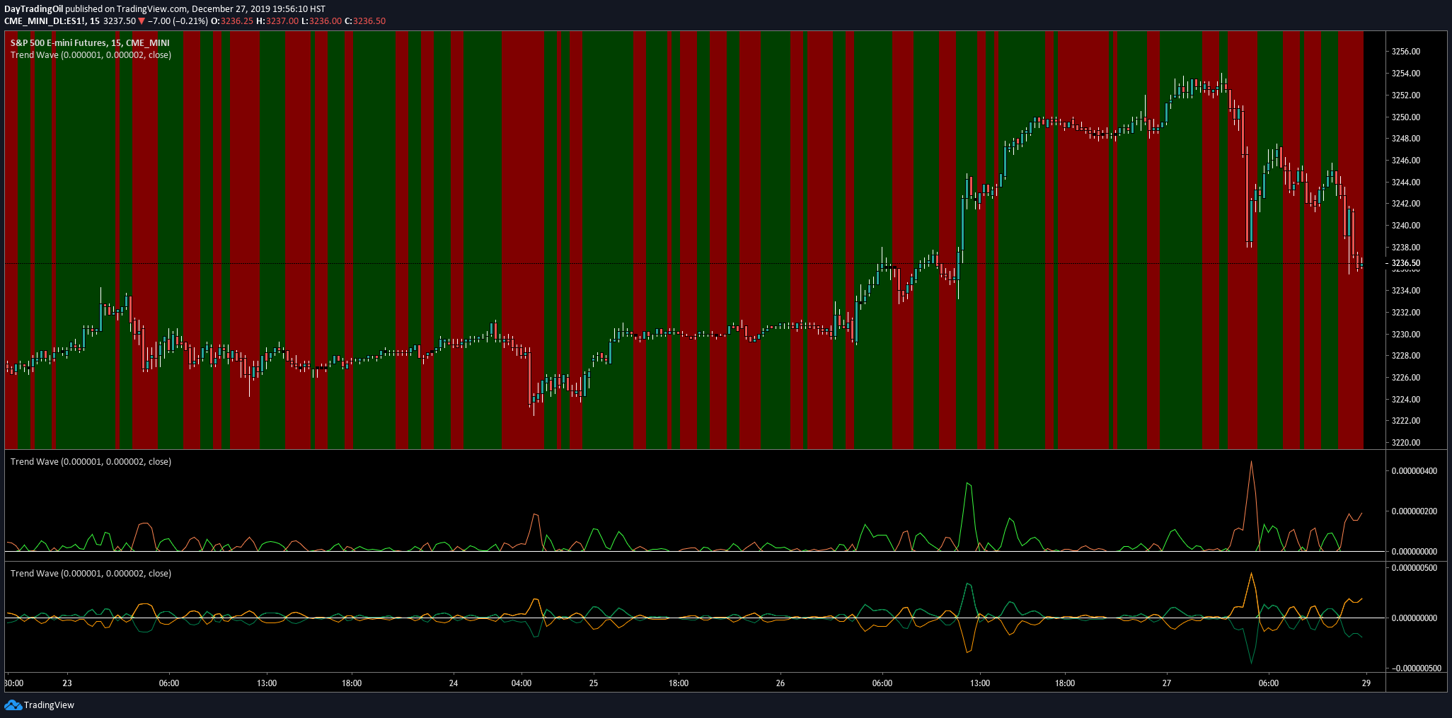Select Trend Wave legend in bottom oscillator pane
The height and width of the screenshot is (718, 1452).
click(x=91, y=573)
